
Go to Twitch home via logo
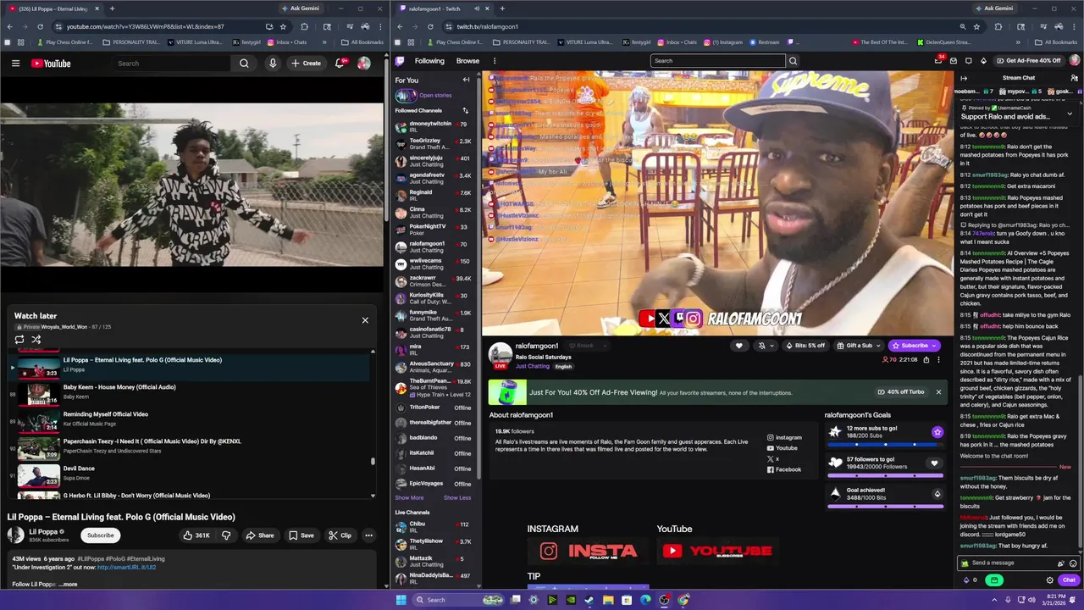click(400, 61)
